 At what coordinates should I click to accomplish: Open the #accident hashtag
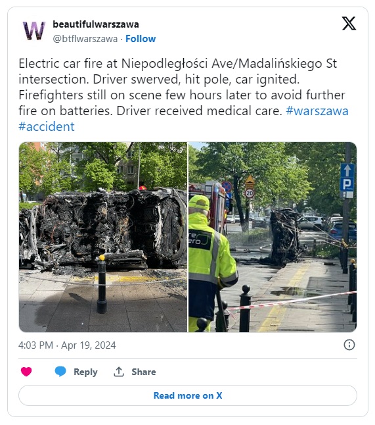click(x=47, y=126)
